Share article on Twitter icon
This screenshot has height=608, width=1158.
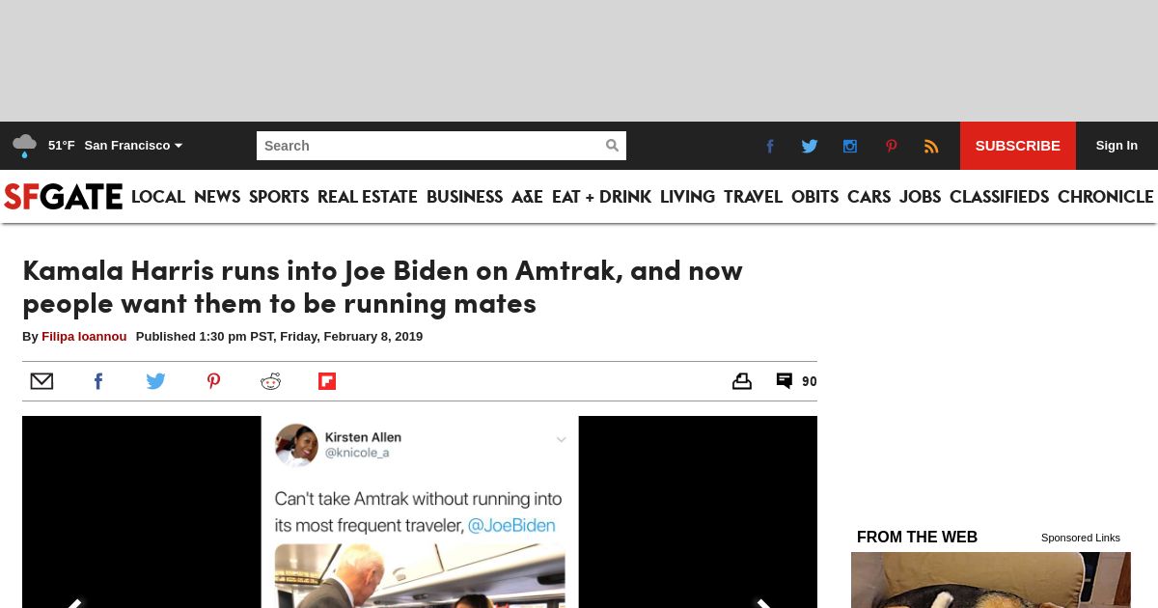tap(155, 381)
